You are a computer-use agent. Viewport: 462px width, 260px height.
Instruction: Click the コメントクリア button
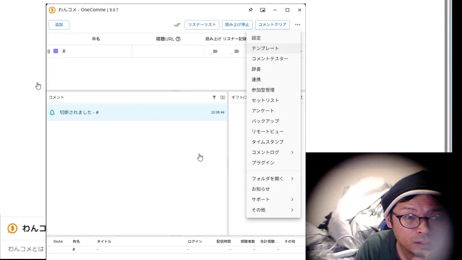(x=272, y=25)
